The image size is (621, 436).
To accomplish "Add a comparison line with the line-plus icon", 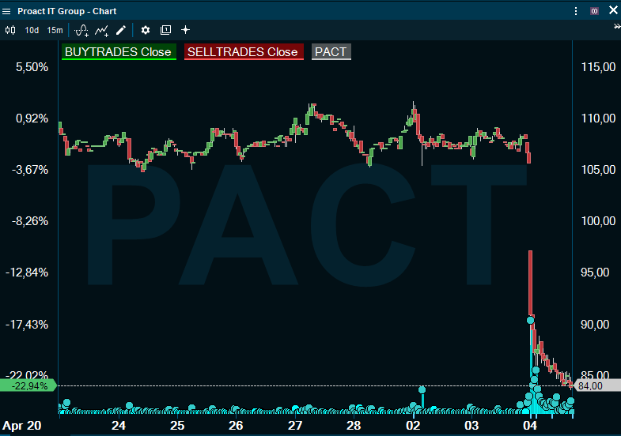I will click(x=102, y=31).
